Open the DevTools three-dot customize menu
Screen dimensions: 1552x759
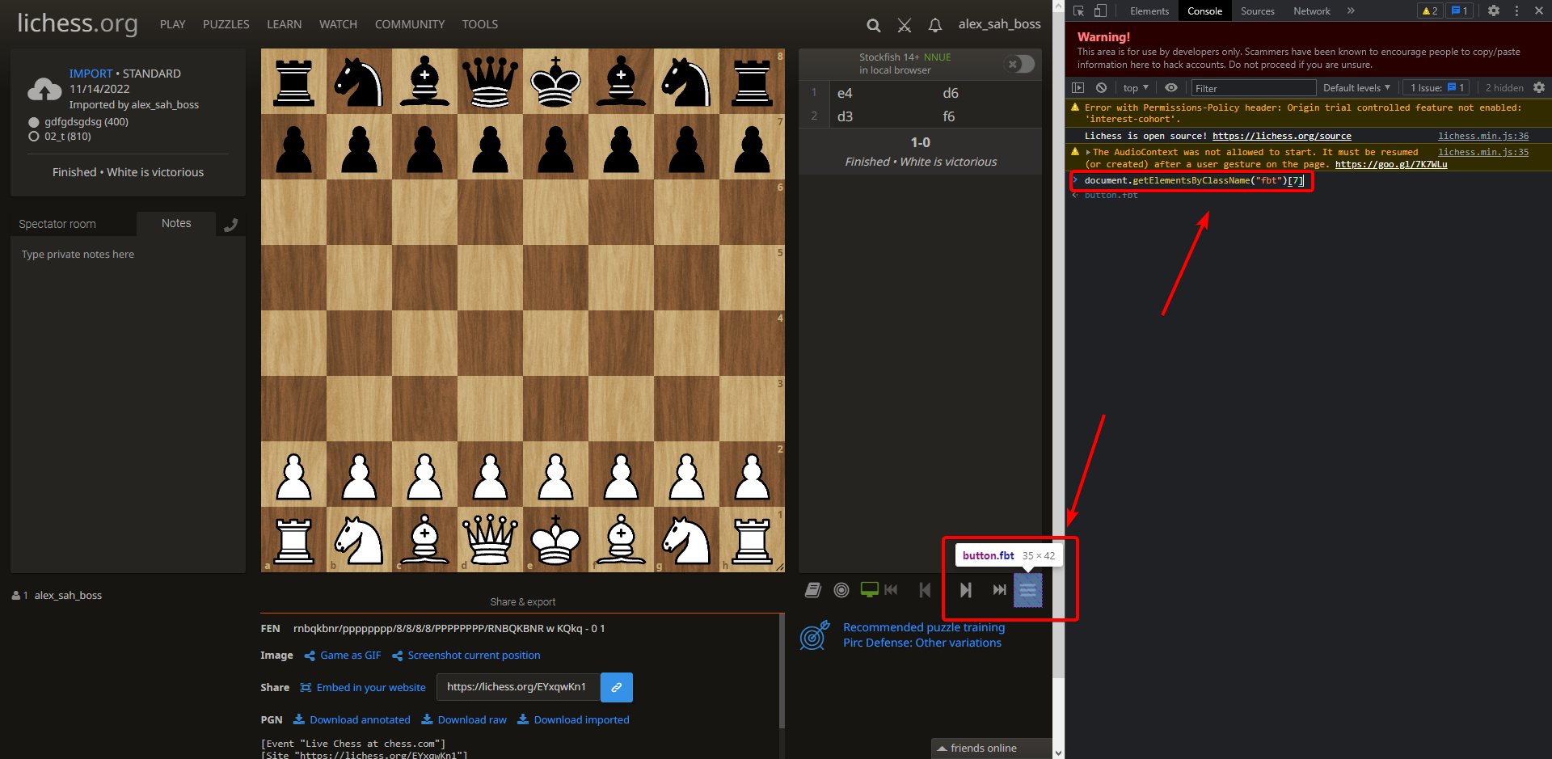(1516, 11)
